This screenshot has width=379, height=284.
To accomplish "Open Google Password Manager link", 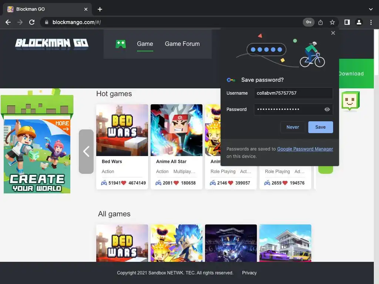I will [305, 149].
